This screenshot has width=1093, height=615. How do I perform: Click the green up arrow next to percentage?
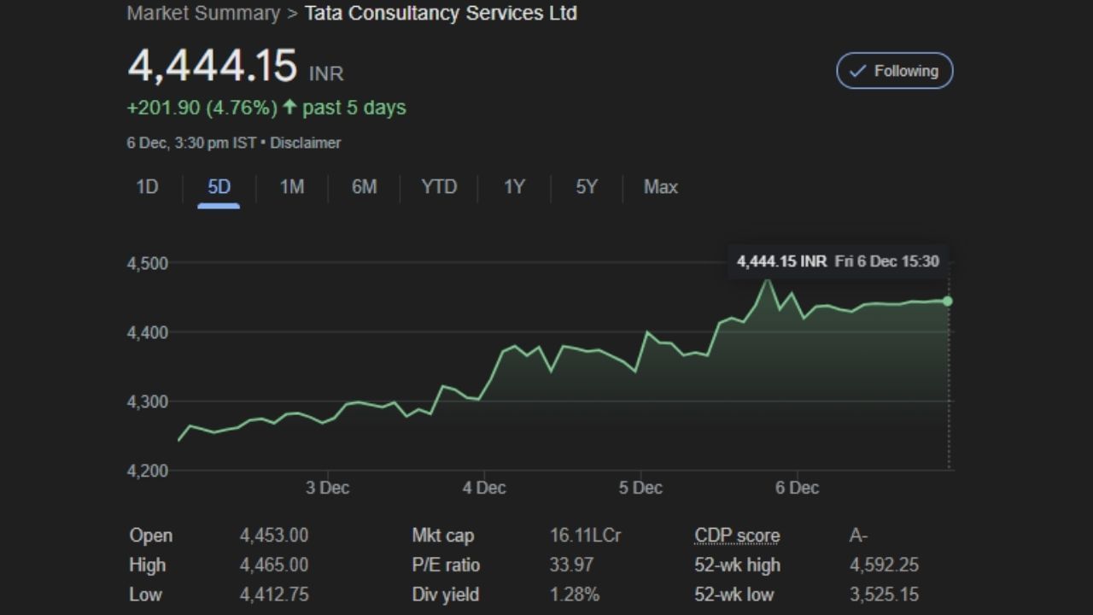(289, 108)
